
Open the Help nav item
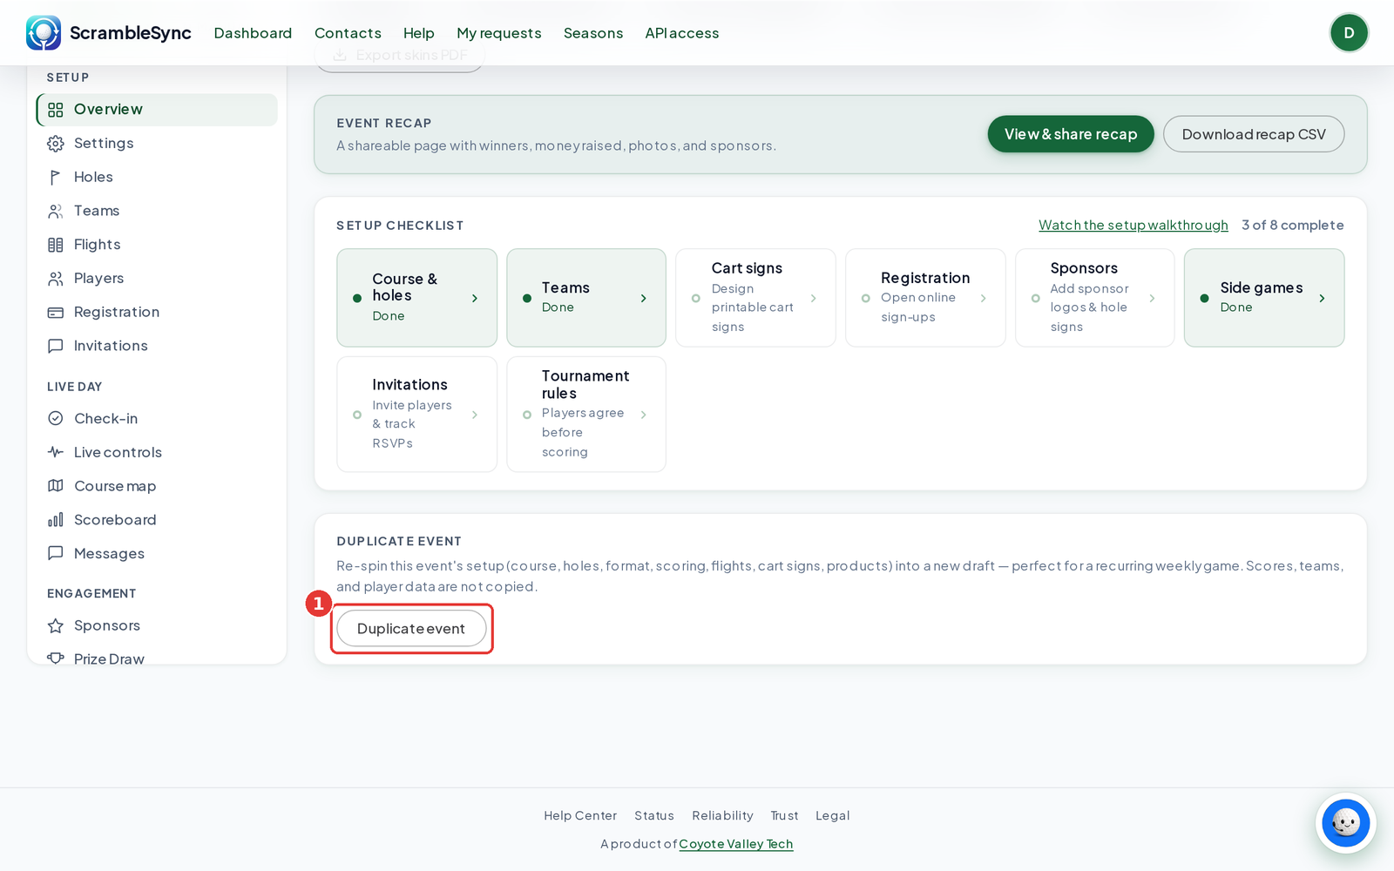coord(419,33)
